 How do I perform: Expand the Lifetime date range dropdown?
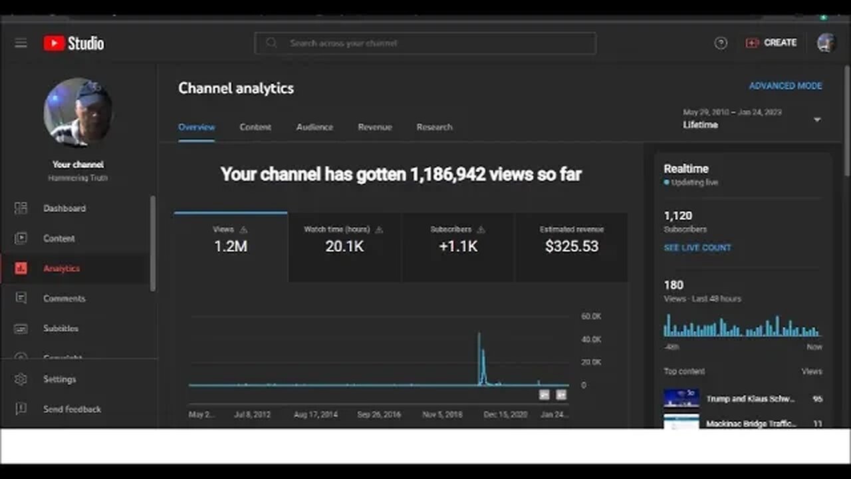tap(753, 119)
